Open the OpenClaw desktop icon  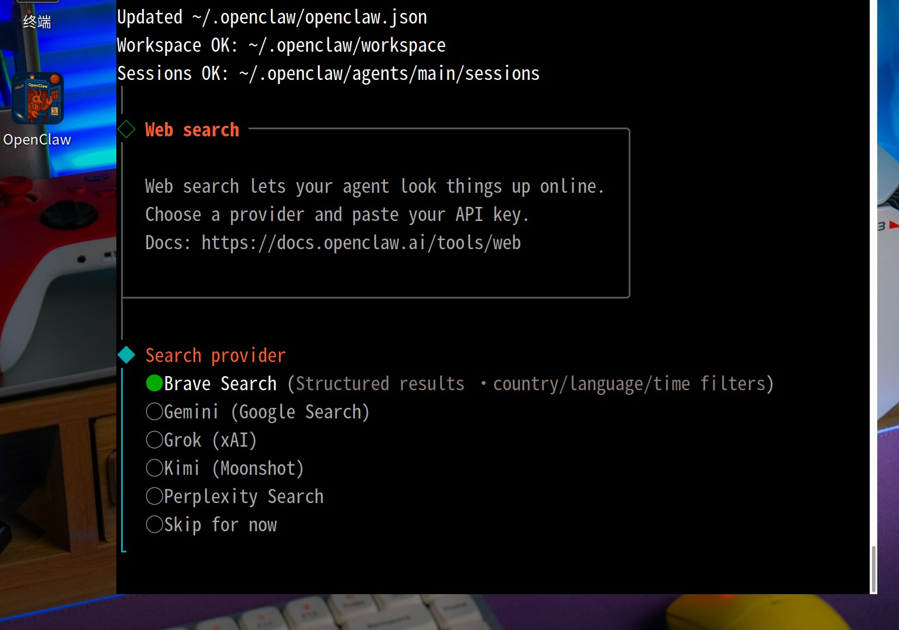(38, 98)
